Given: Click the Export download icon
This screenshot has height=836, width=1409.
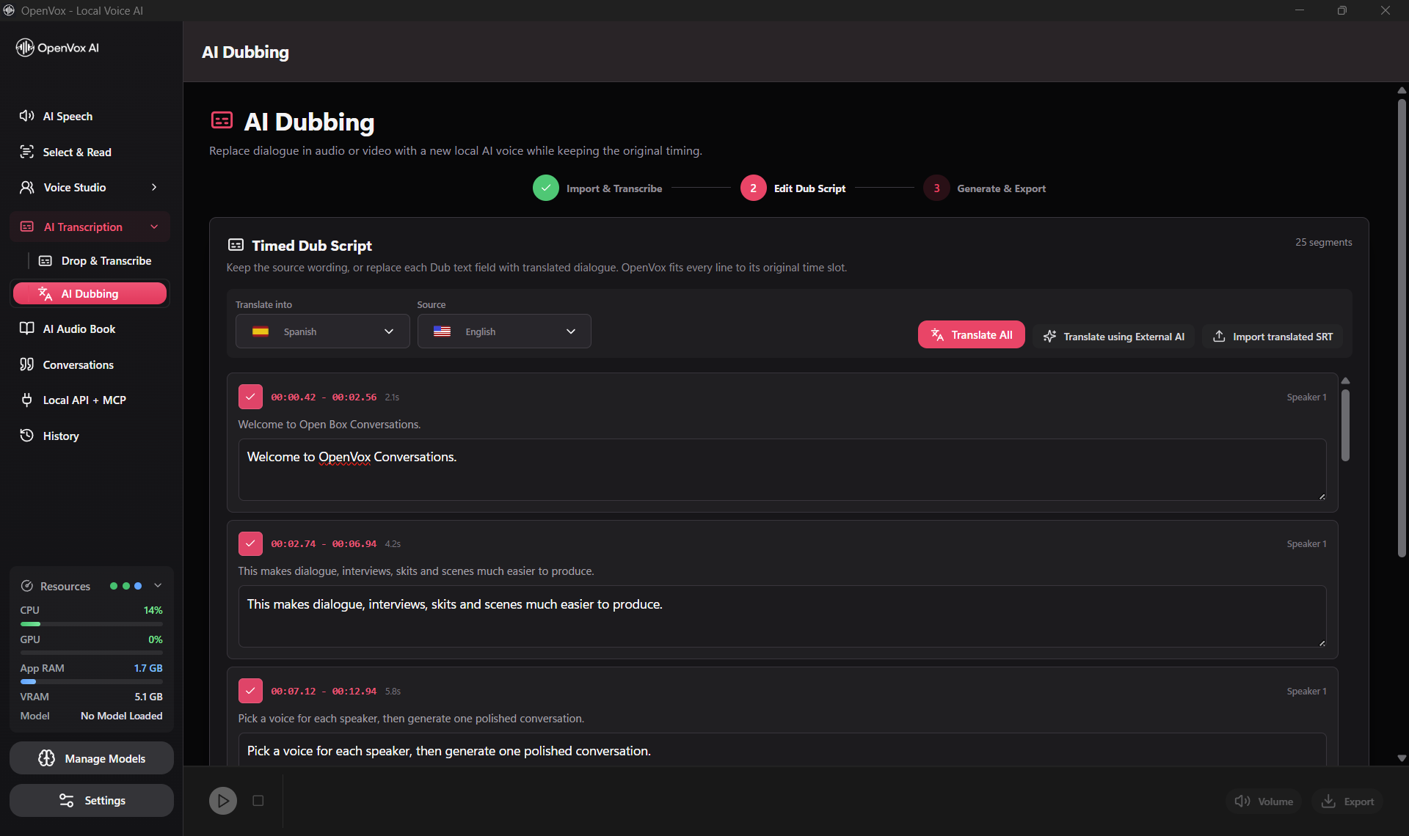Looking at the screenshot, I should click(1328, 802).
